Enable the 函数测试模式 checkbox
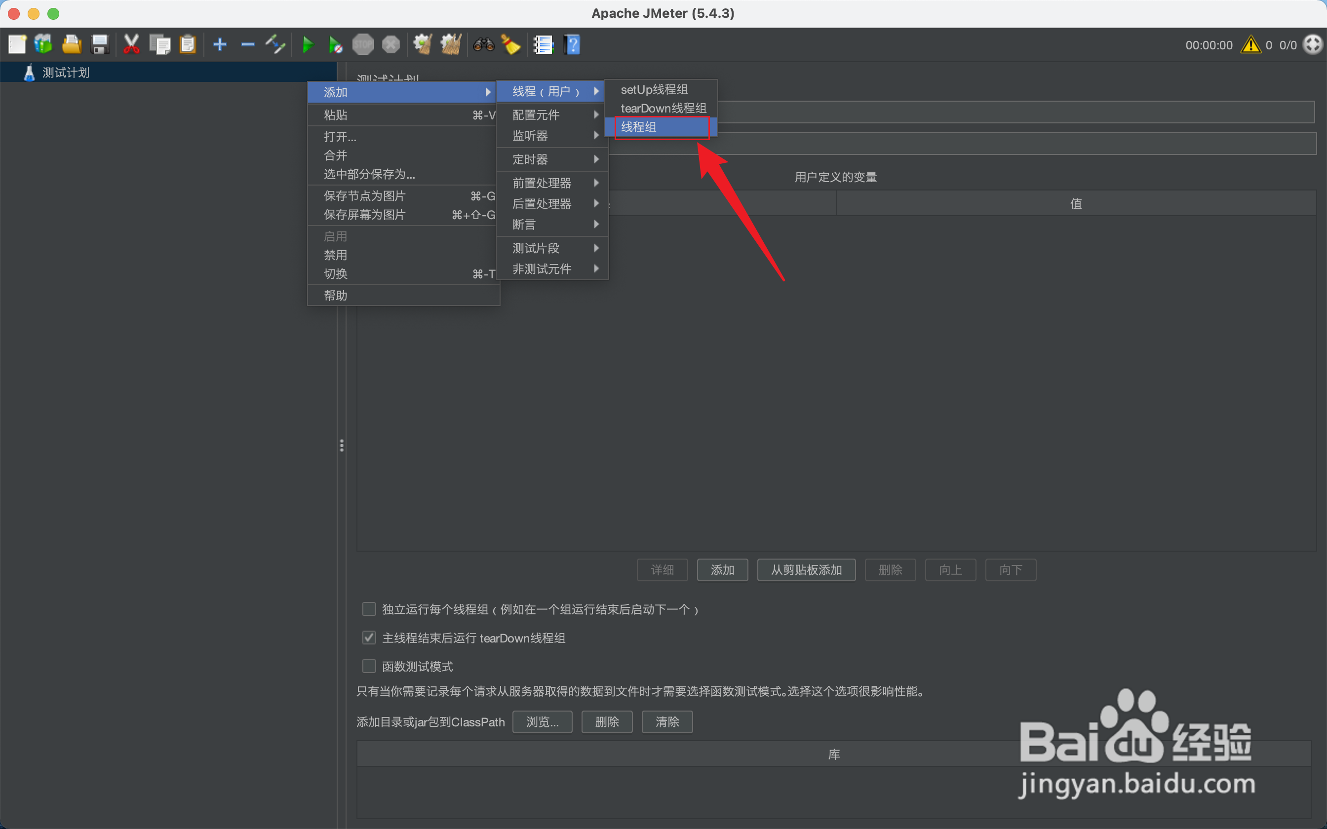This screenshot has width=1327, height=829. 369,666
